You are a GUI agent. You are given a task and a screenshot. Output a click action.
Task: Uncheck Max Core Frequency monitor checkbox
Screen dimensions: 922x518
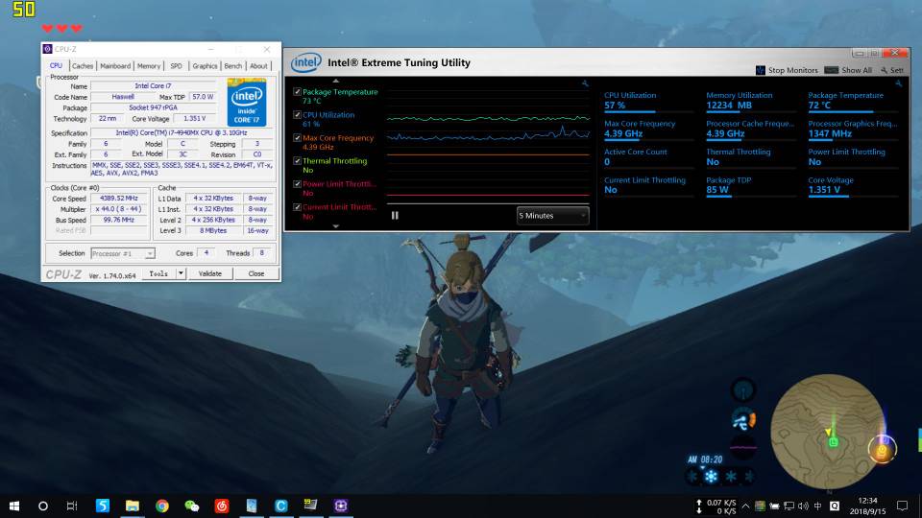[297, 138]
